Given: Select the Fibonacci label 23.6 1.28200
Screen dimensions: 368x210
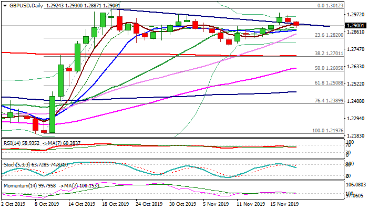Looking at the screenshot, I should 329,35.
